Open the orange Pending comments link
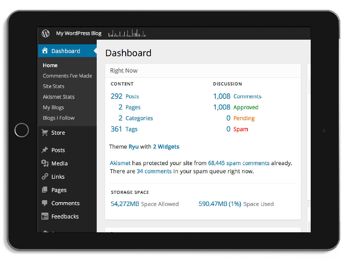Viewport: 342px width, 261px height. [x=244, y=118]
